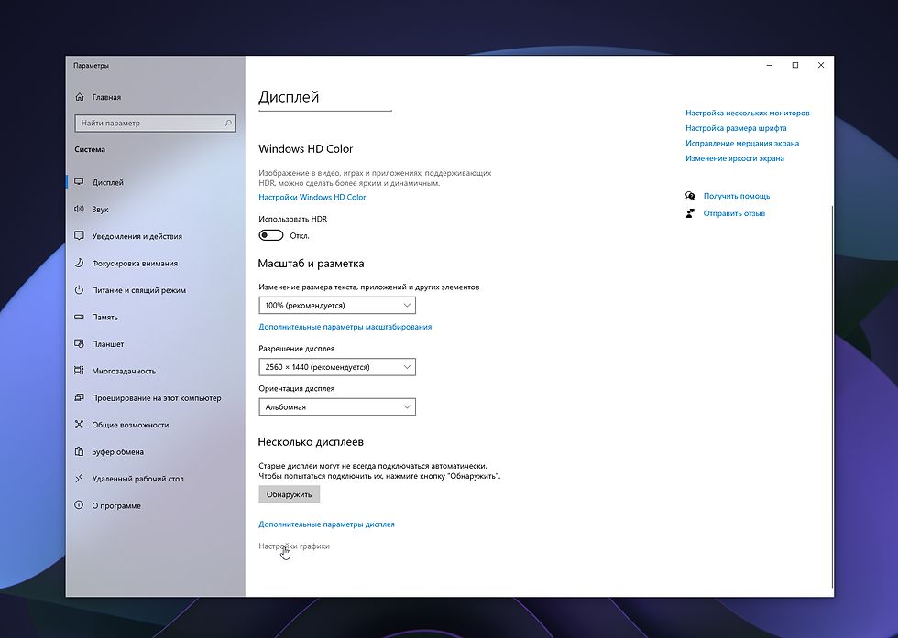898x638 pixels.
Task: Minimize the Параметры window
Action: (x=770, y=65)
